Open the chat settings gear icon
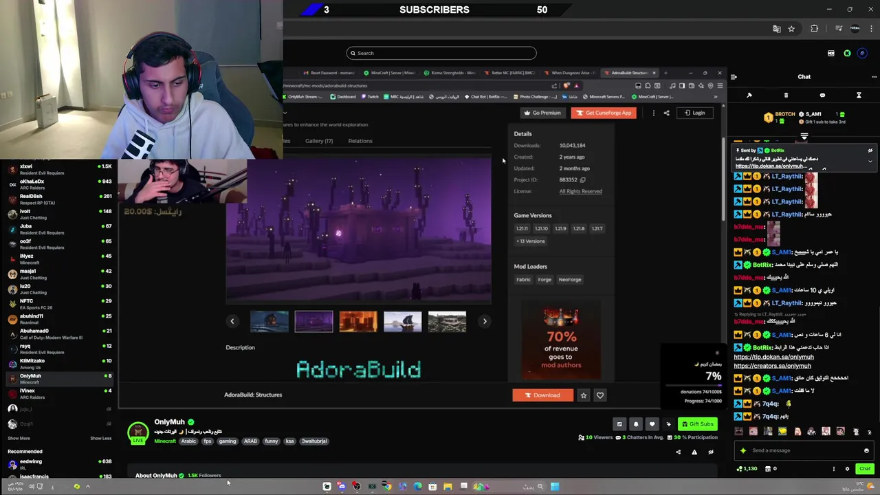 pos(847,469)
